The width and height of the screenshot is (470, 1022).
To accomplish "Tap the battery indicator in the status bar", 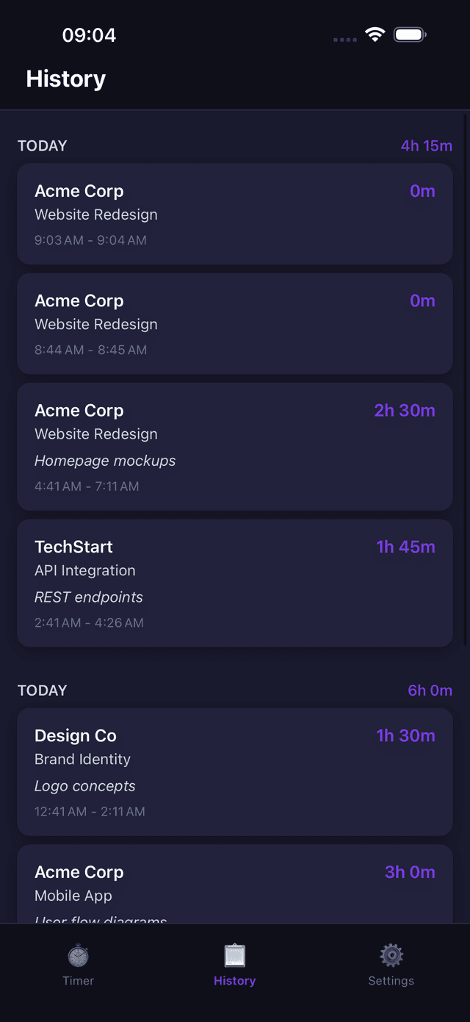I will point(409,34).
